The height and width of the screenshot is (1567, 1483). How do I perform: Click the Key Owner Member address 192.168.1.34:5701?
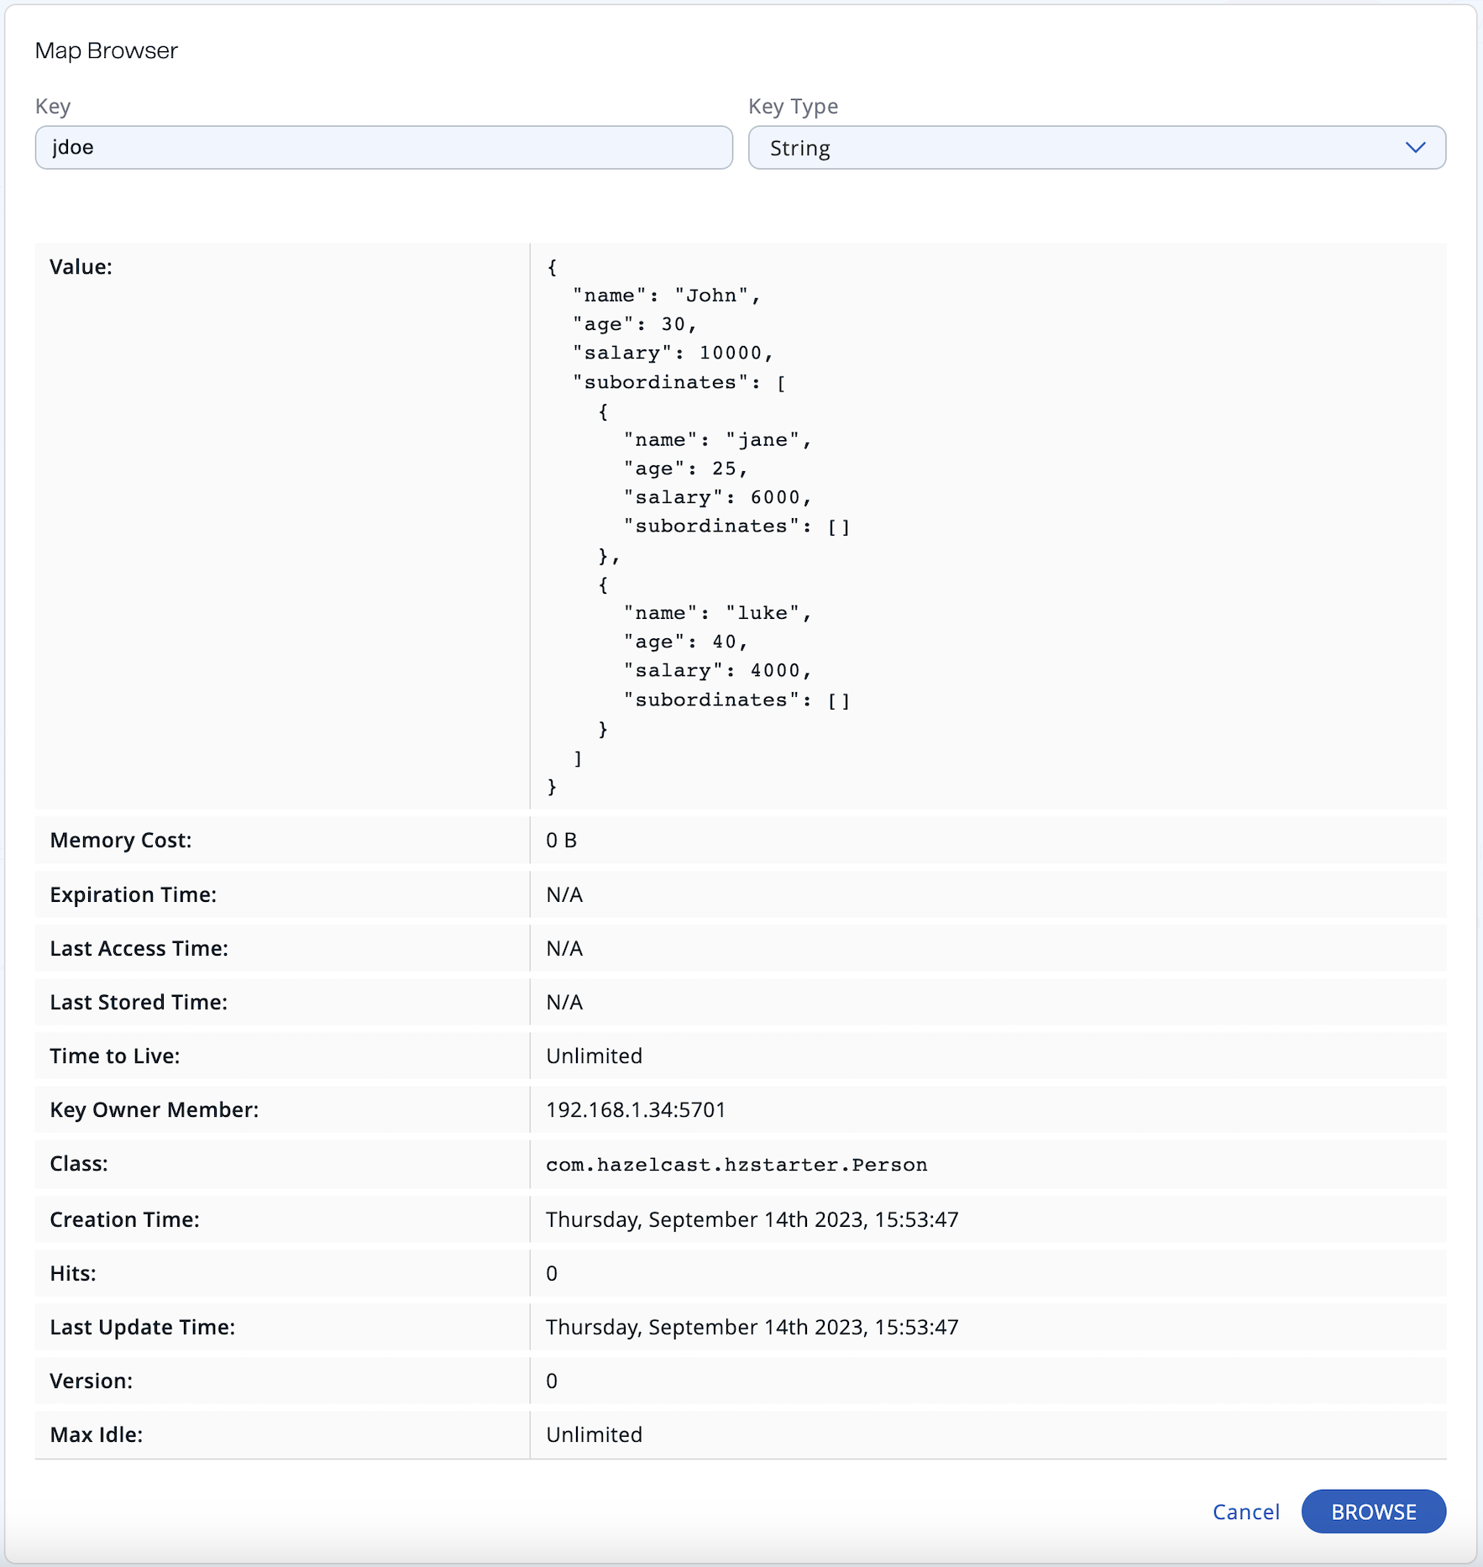coord(635,1109)
